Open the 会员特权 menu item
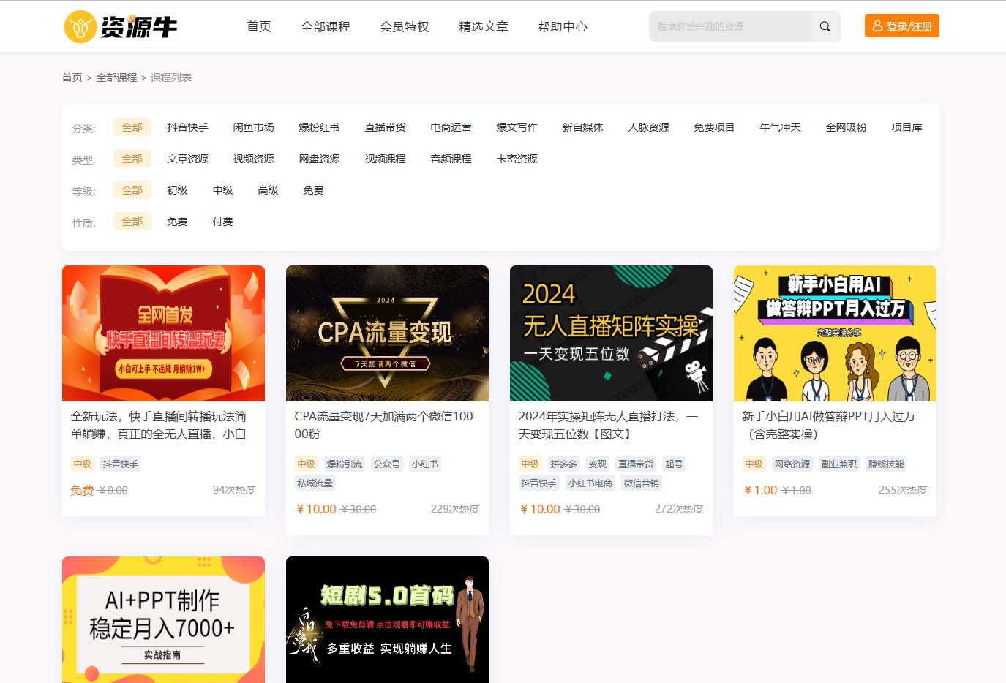The width and height of the screenshot is (1006, 683). click(x=404, y=26)
